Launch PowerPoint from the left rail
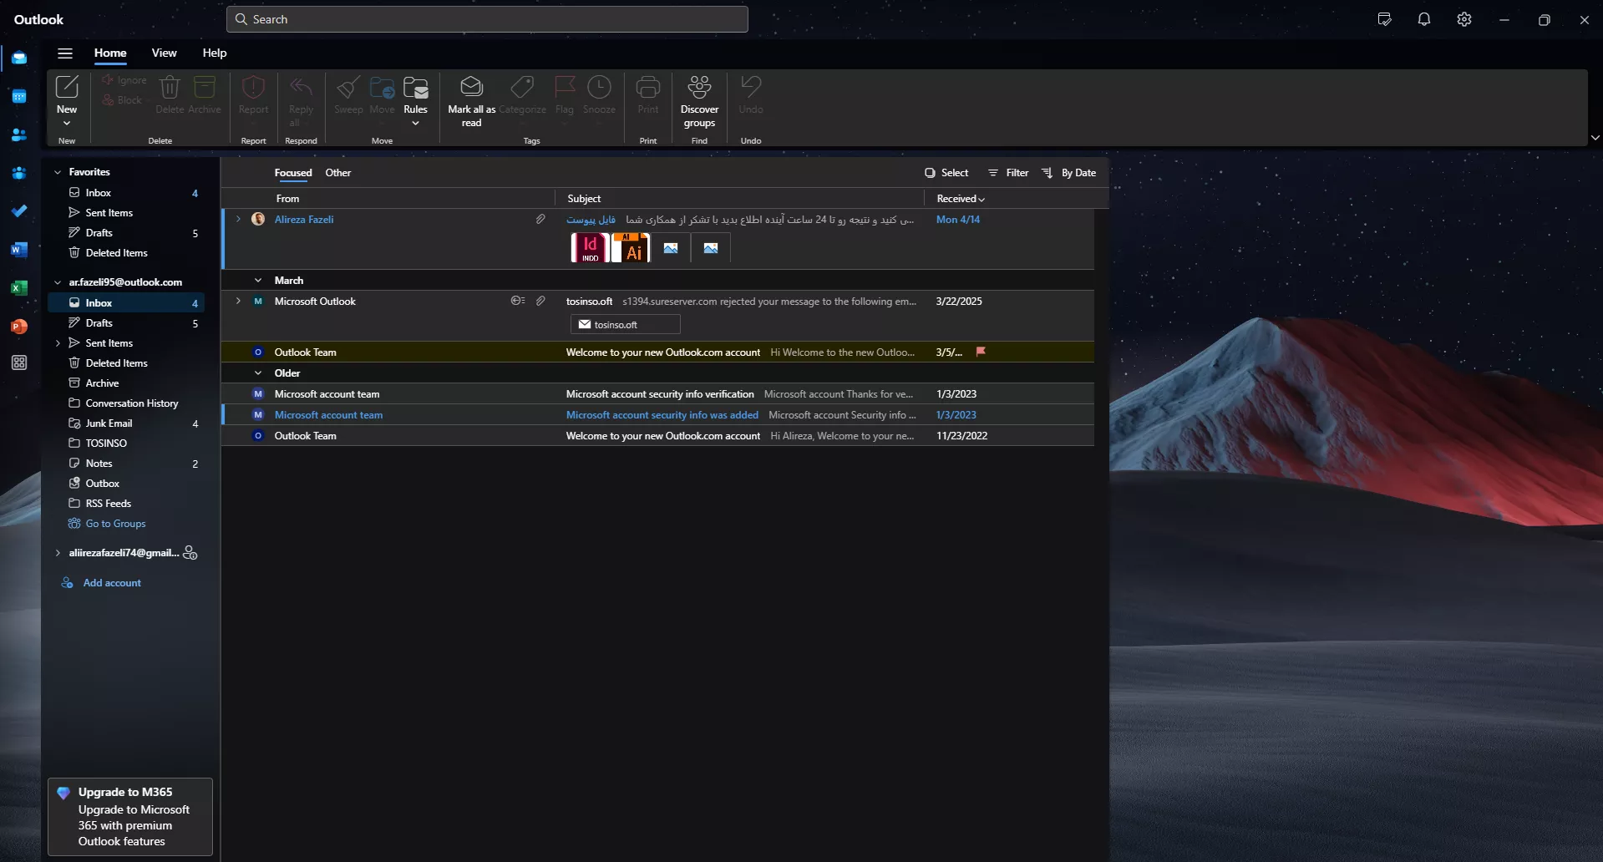1603x862 pixels. [x=19, y=327]
